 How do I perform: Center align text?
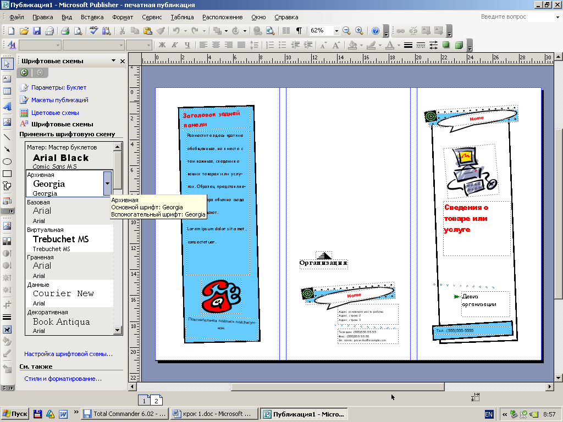[x=216, y=45]
